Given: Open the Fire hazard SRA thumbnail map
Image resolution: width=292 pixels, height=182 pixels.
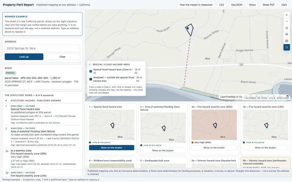Looking at the screenshot, I should (214, 125).
